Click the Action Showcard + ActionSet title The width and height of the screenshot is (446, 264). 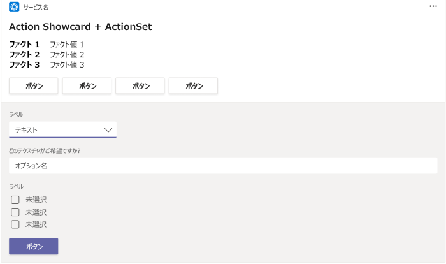click(80, 27)
